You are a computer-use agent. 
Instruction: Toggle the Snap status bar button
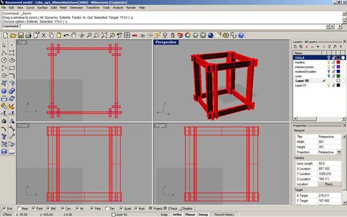tap(164, 215)
